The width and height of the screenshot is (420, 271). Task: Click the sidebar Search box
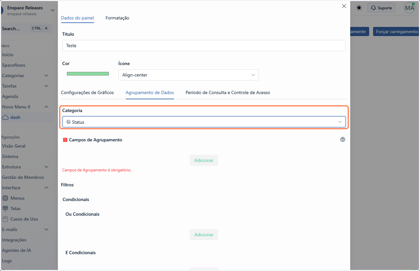pos(26,29)
